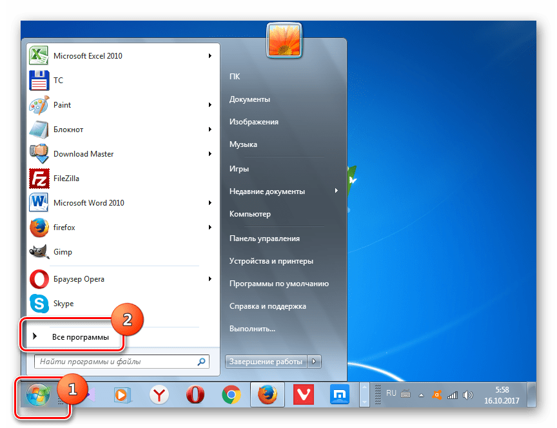Image resolution: width=557 pixels, height=428 pixels.
Task: Expand Microsoft Word 2010 jump list arrow
Action: pyautogui.click(x=210, y=203)
